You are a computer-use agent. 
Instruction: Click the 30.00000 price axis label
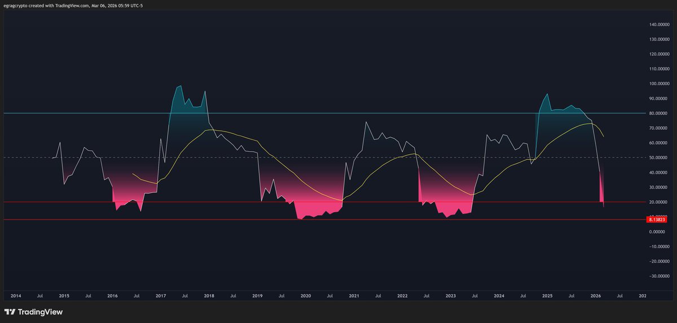[660, 187]
